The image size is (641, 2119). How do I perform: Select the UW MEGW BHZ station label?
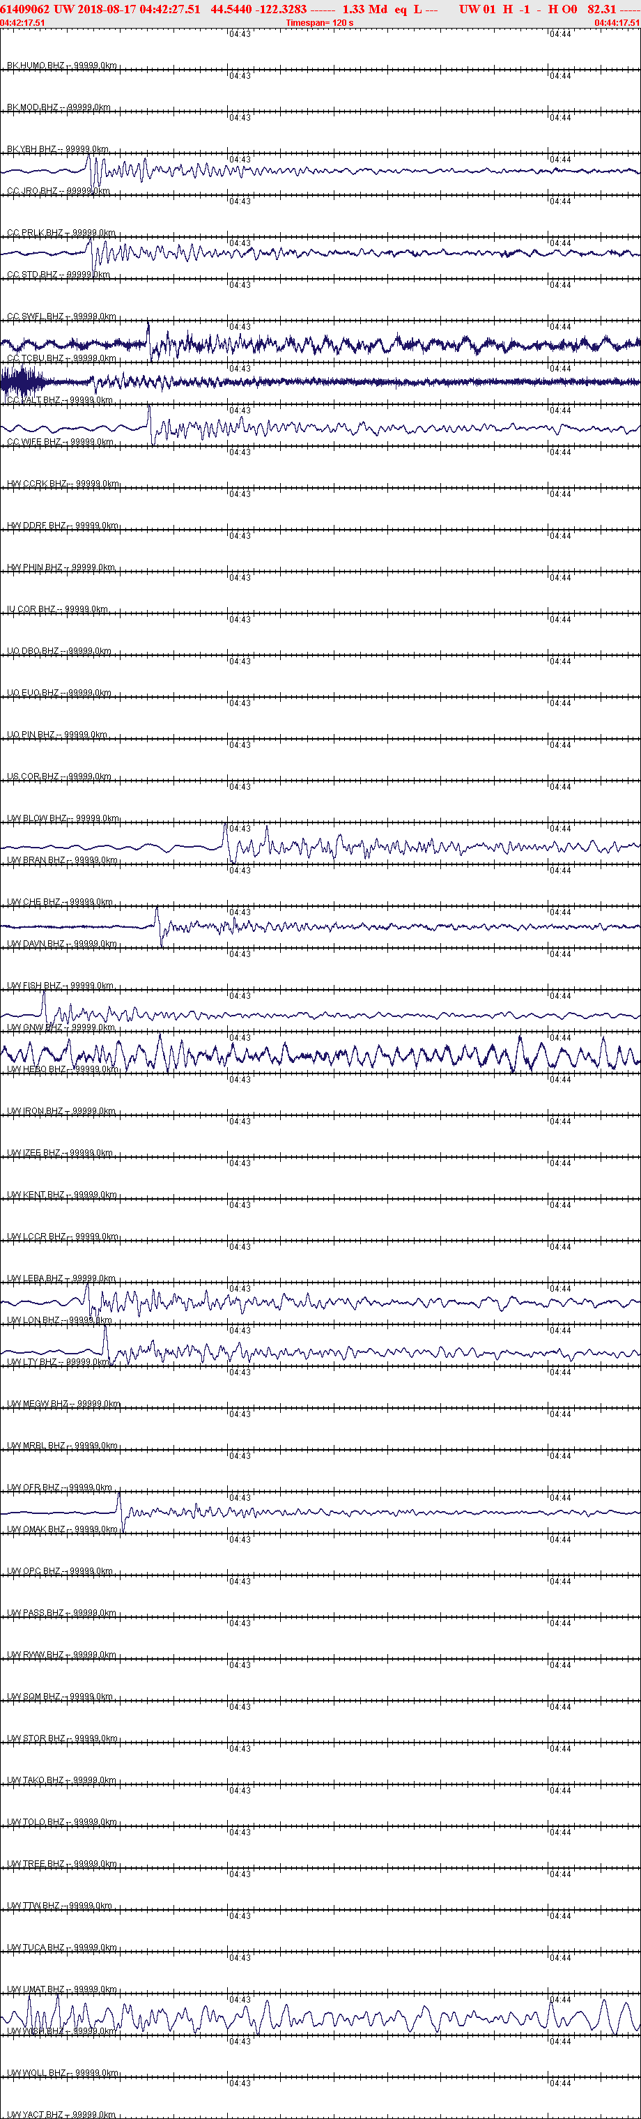click(x=64, y=1404)
